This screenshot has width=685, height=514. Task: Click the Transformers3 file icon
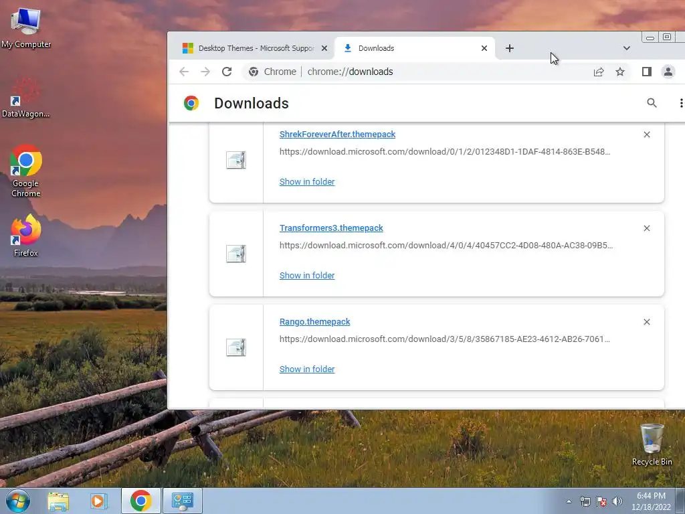[x=236, y=254]
